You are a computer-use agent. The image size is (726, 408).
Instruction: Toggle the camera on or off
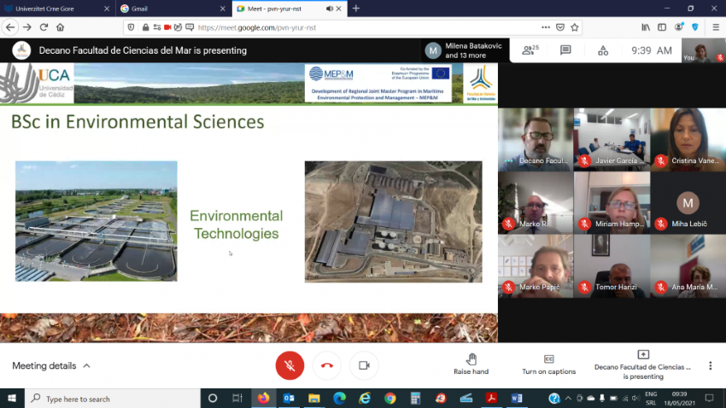point(364,365)
